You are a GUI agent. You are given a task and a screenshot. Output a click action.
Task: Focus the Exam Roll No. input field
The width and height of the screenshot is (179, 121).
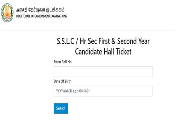pos(103,72)
